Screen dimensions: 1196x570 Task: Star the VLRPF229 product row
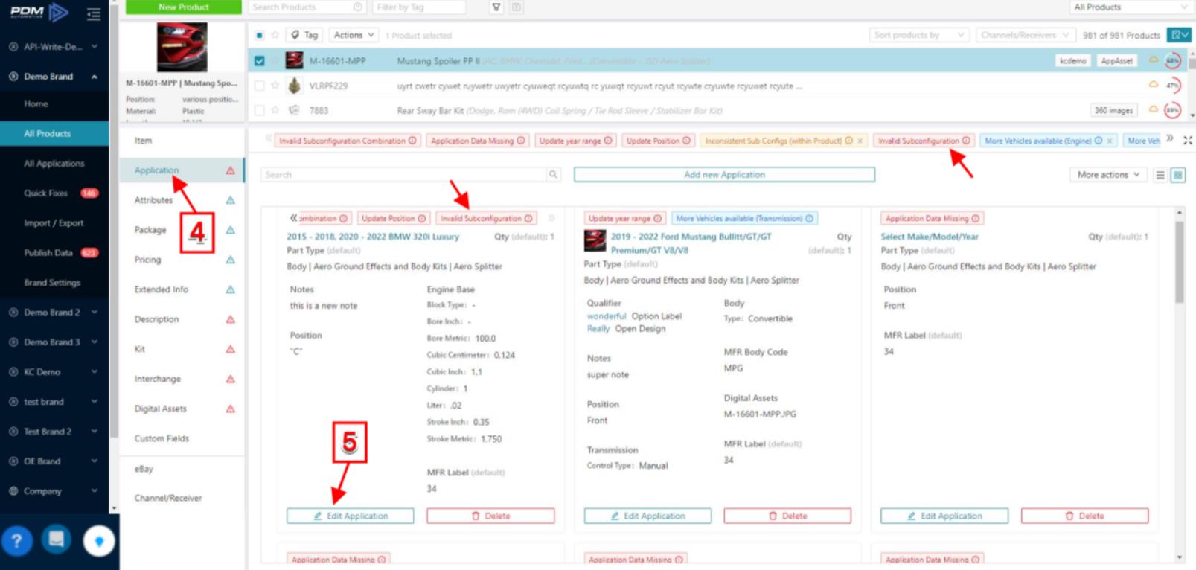pos(275,86)
